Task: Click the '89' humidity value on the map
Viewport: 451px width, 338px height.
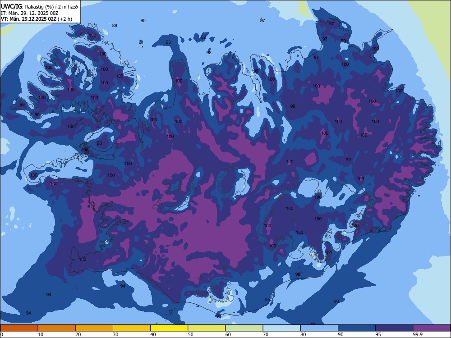Action: pyautogui.click(x=115, y=26)
